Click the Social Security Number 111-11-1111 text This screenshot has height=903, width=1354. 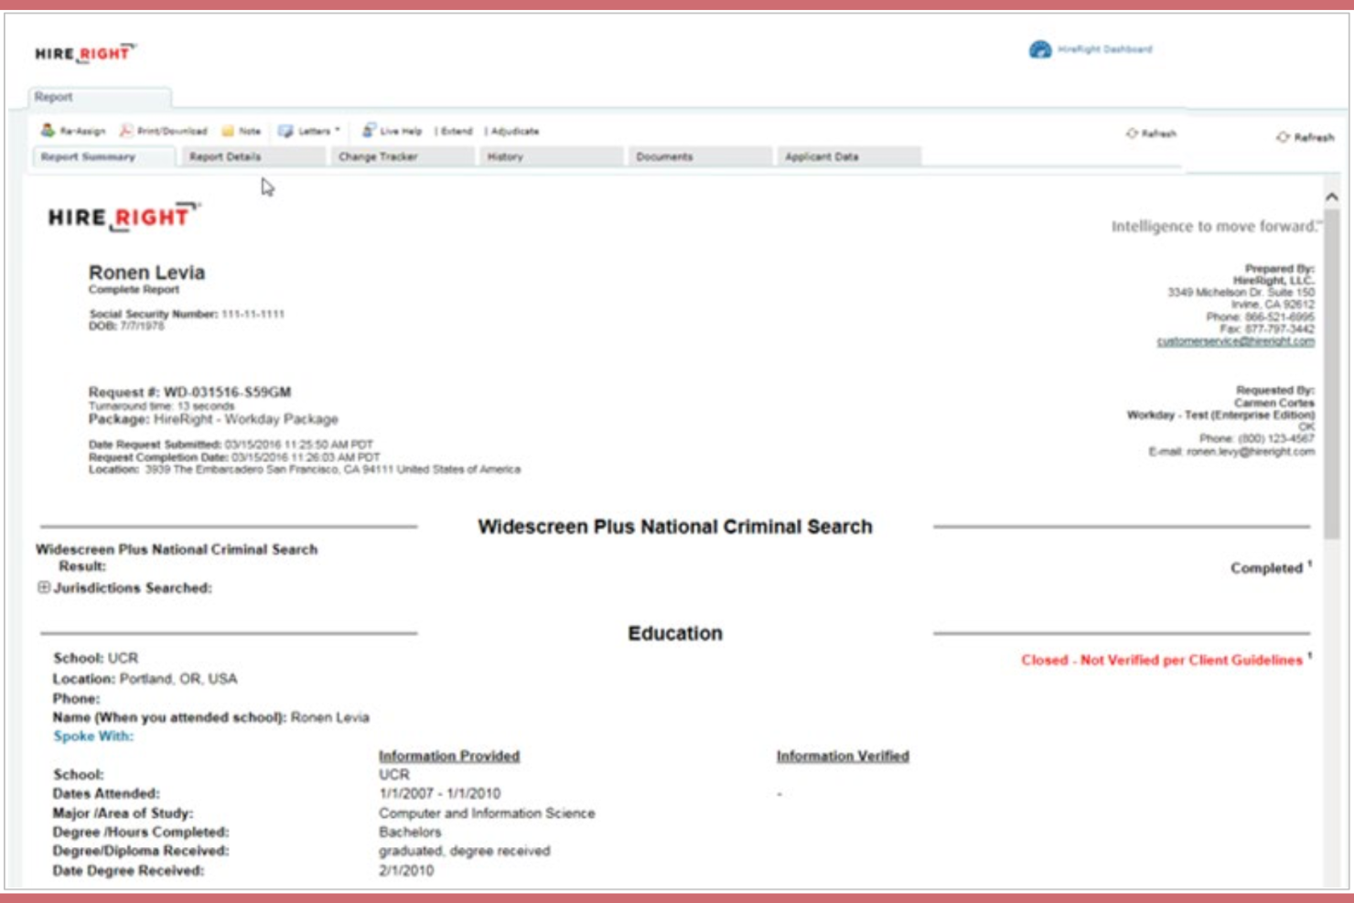[x=187, y=314]
